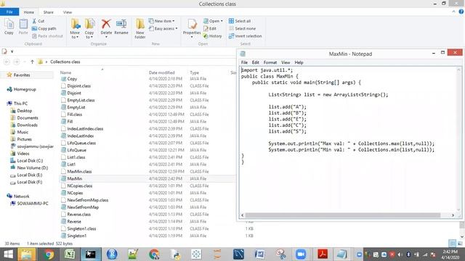Click Cut in the Clipboard group

pyautogui.click(x=39, y=21)
